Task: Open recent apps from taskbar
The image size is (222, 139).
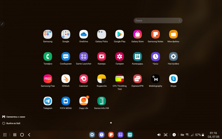Action: (15, 135)
